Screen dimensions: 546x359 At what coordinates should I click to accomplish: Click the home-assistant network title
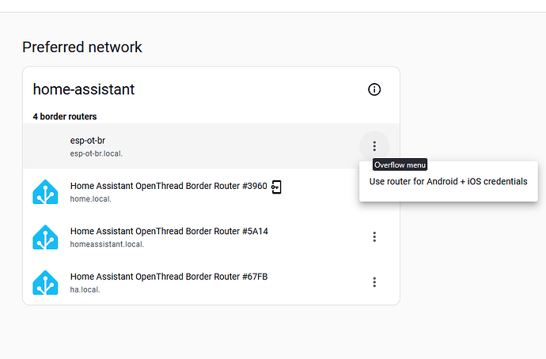point(84,89)
